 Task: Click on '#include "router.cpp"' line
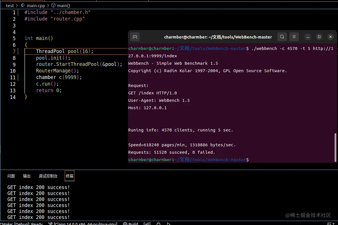pos(54,19)
